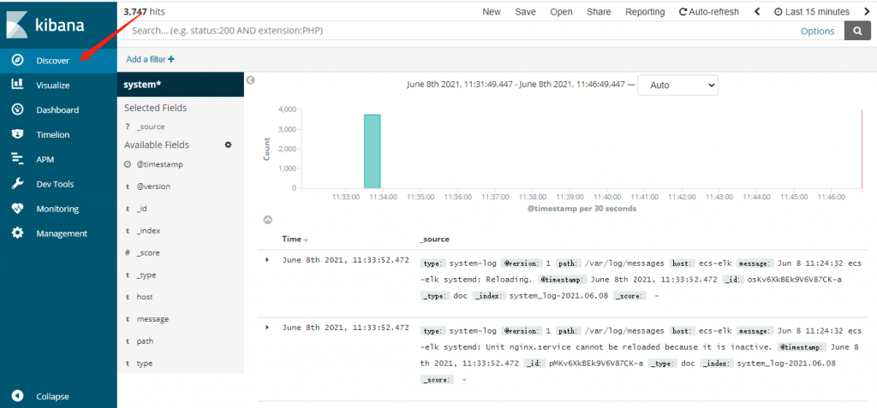Expand the log row 'systemd: Reloading.'
Screen dimensions: 877x408
click(267, 260)
